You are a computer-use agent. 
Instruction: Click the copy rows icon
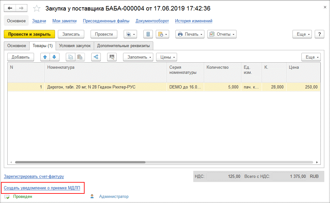[71, 57]
